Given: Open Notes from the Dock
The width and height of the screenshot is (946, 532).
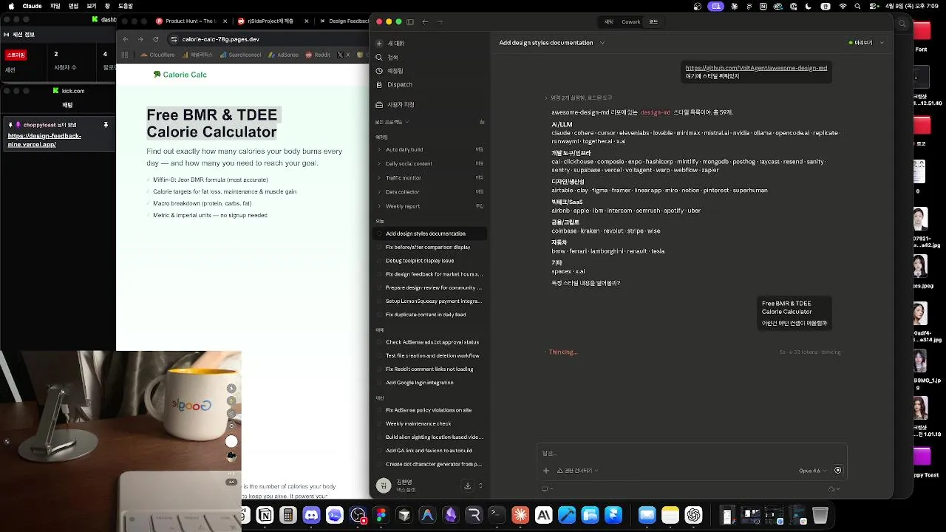Looking at the screenshot, I should pos(670,516).
